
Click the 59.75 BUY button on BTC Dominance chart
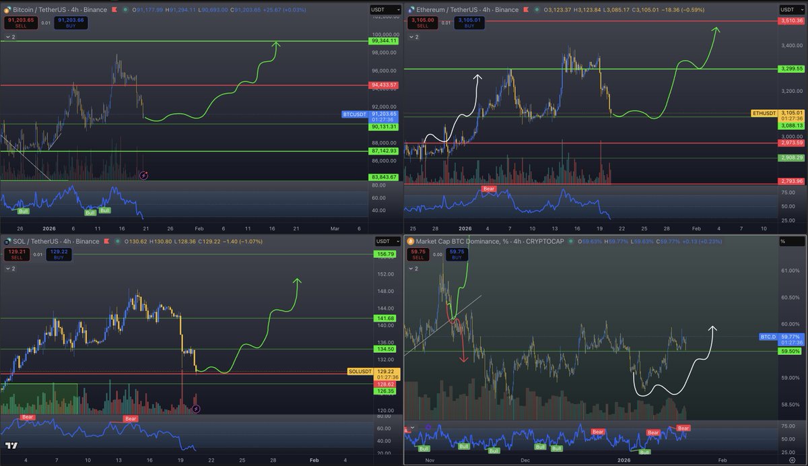pyautogui.click(x=457, y=255)
